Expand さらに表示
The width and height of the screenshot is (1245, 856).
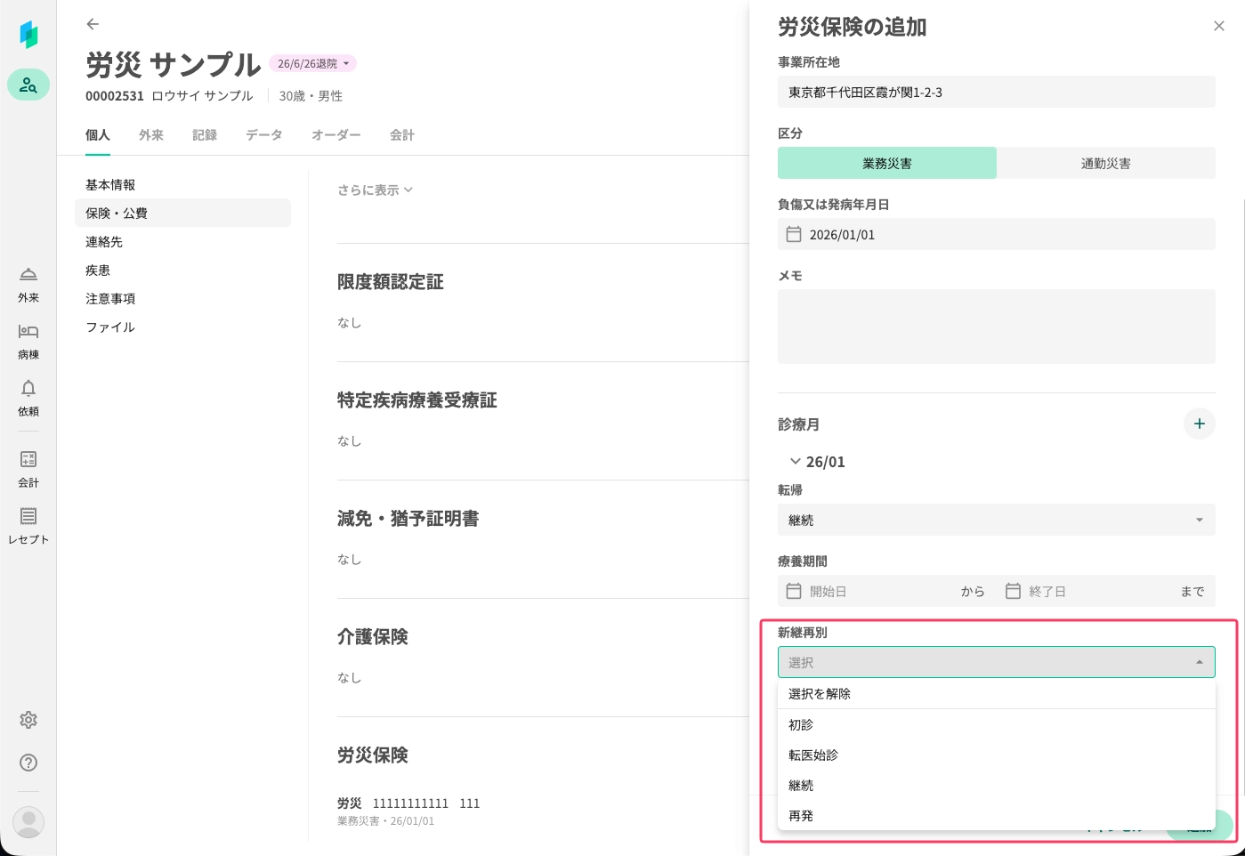click(x=375, y=190)
